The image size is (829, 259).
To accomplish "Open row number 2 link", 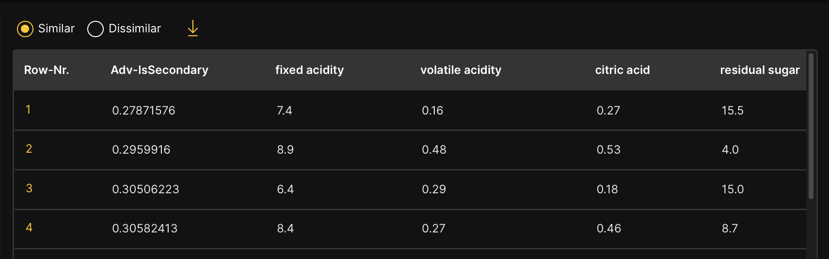I will click(x=29, y=149).
